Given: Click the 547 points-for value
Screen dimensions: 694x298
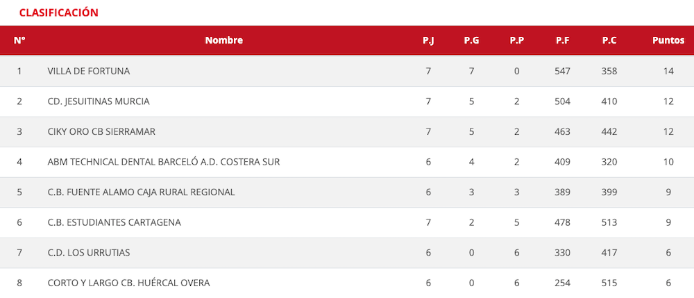Looking at the screenshot, I should click(x=562, y=71).
